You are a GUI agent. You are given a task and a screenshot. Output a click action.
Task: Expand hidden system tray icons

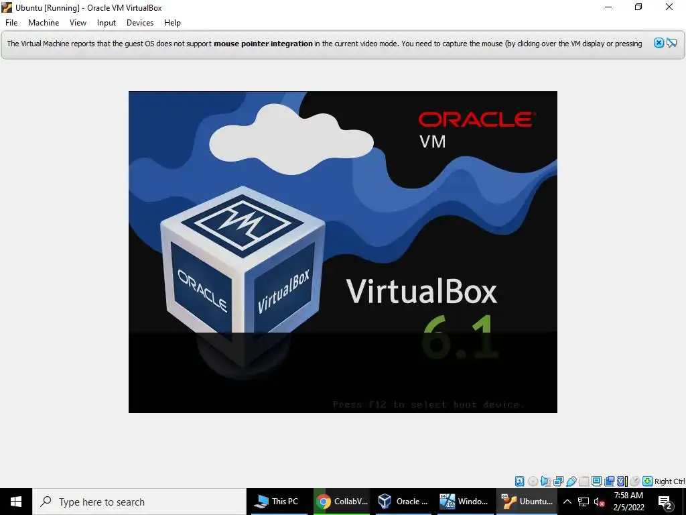pyautogui.click(x=567, y=502)
